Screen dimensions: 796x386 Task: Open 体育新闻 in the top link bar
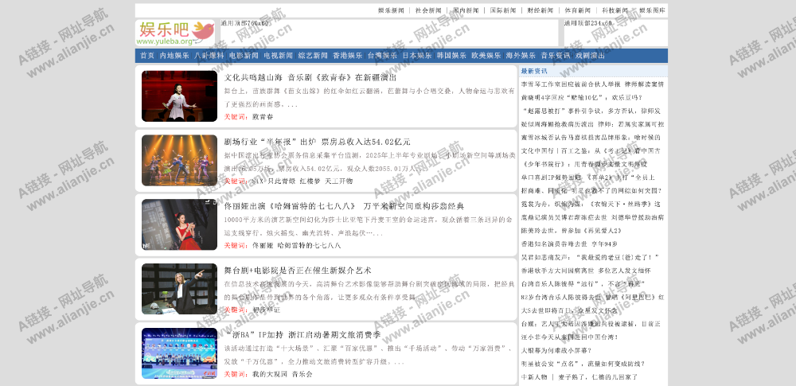click(x=577, y=10)
